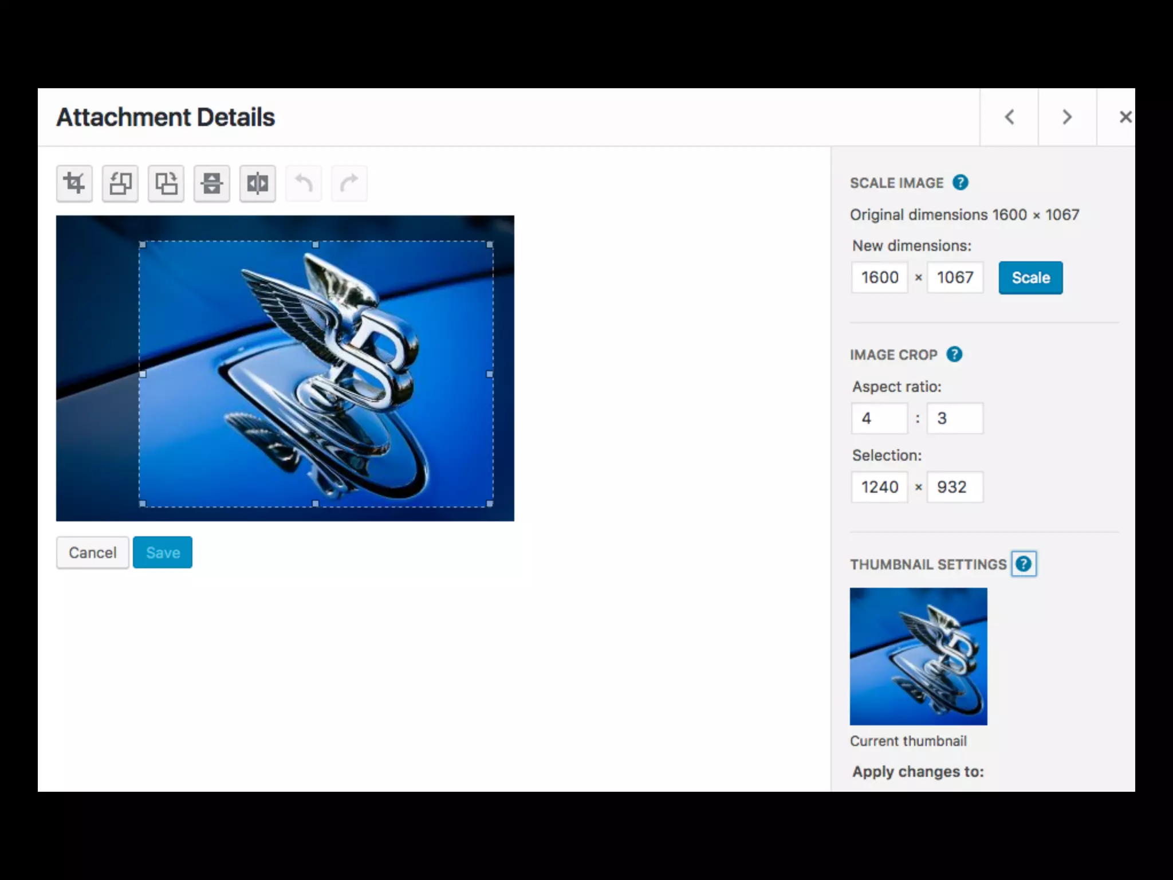
Task: Click the Redo arrow icon
Action: pyautogui.click(x=349, y=183)
